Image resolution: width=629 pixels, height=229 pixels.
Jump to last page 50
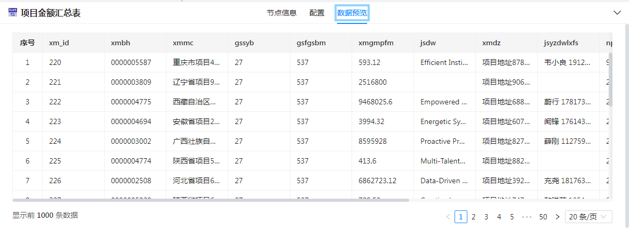[x=543, y=217]
